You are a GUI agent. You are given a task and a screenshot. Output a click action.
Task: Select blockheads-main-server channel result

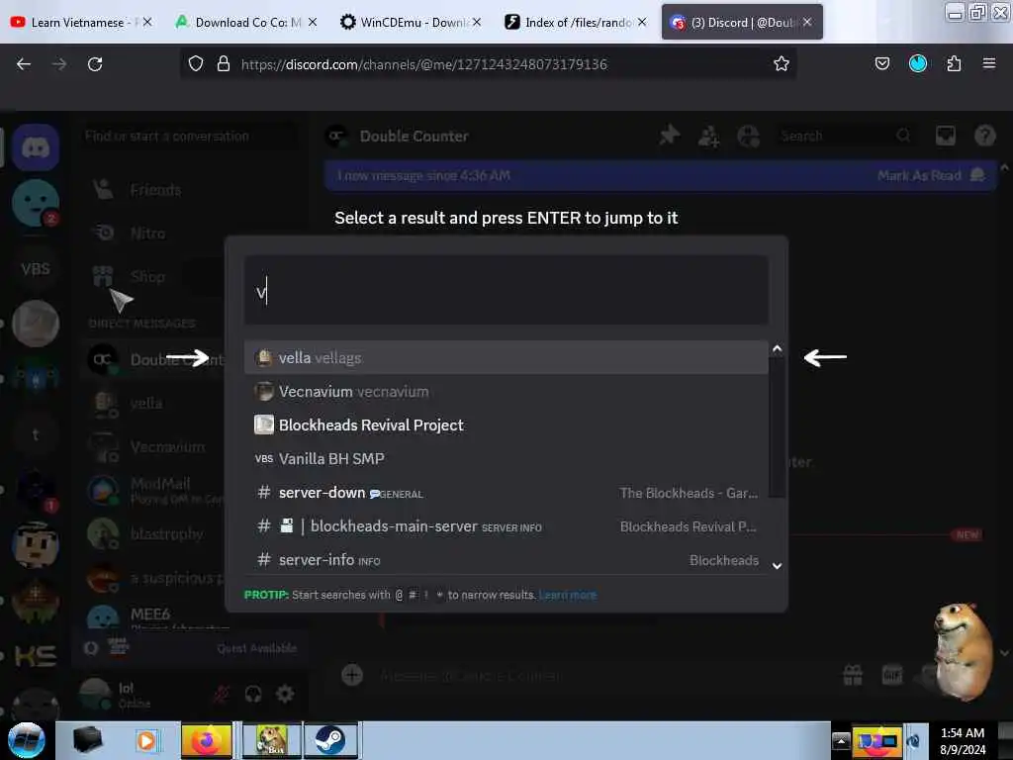point(506,526)
